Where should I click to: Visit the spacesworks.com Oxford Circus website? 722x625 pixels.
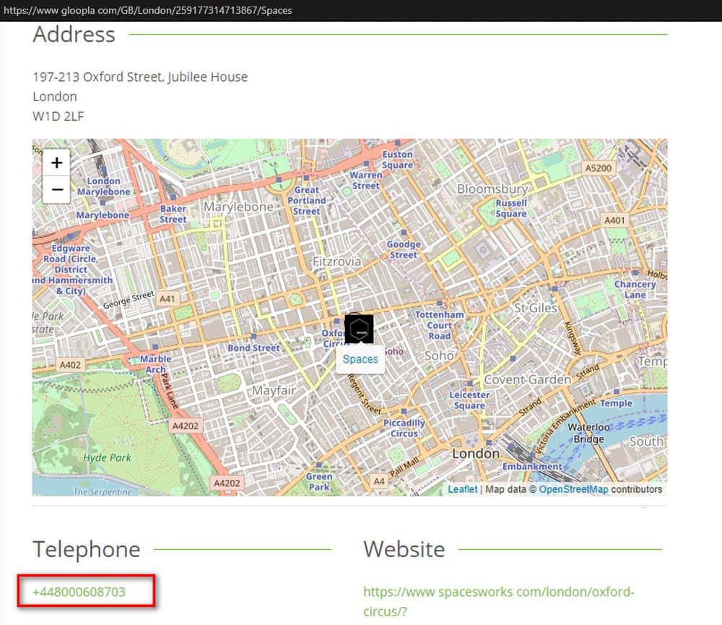498,601
